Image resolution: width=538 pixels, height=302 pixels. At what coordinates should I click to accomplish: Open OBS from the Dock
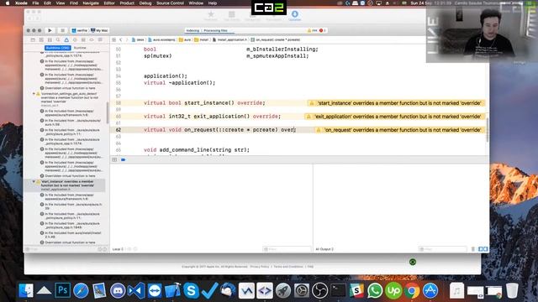(319, 290)
